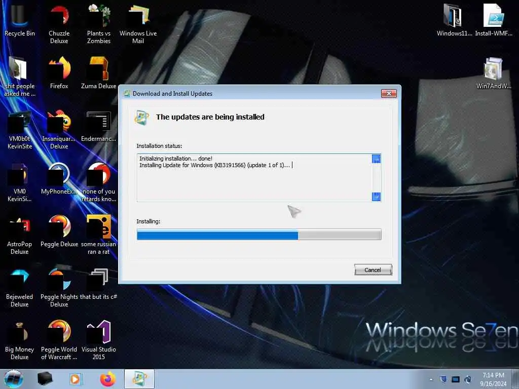
Task: Select the Insaniquarium Deluxe icon
Action: [59, 129]
